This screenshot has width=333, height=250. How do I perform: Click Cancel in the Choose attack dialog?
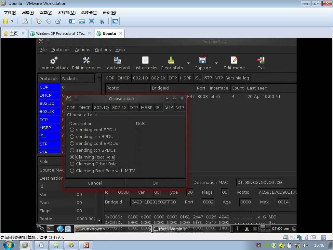click(95, 183)
